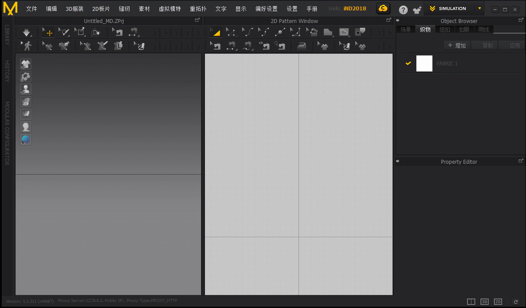Select Transform Pattern tool in 2D toolbar

coord(215,32)
